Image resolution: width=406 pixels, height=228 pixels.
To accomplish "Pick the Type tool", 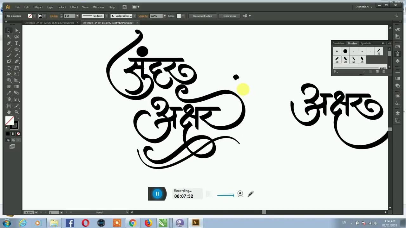I will [x=16, y=43].
